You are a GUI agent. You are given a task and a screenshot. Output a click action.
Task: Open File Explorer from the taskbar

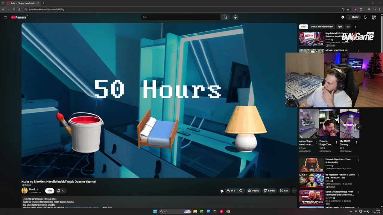tap(195, 211)
